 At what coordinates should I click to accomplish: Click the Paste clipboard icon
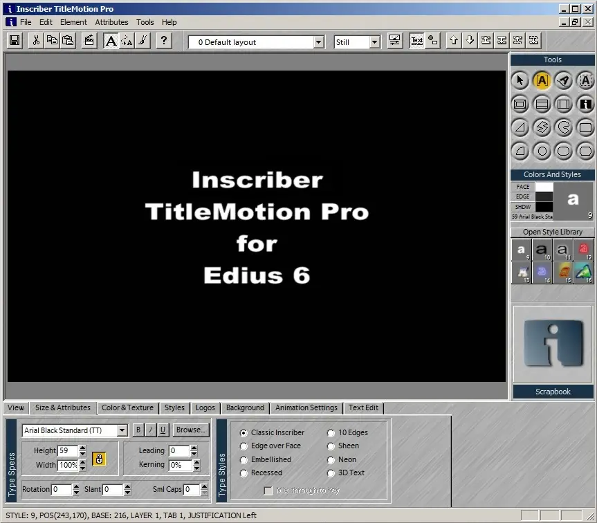tap(68, 40)
